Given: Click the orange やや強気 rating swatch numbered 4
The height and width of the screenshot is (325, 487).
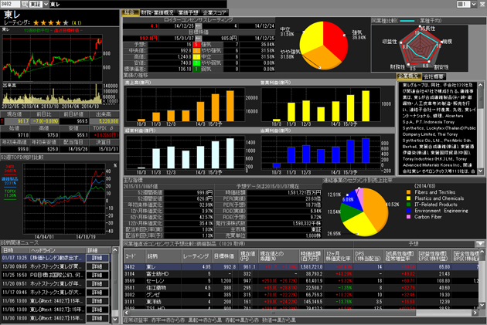Looking at the screenshot, I should pos(196,50).
